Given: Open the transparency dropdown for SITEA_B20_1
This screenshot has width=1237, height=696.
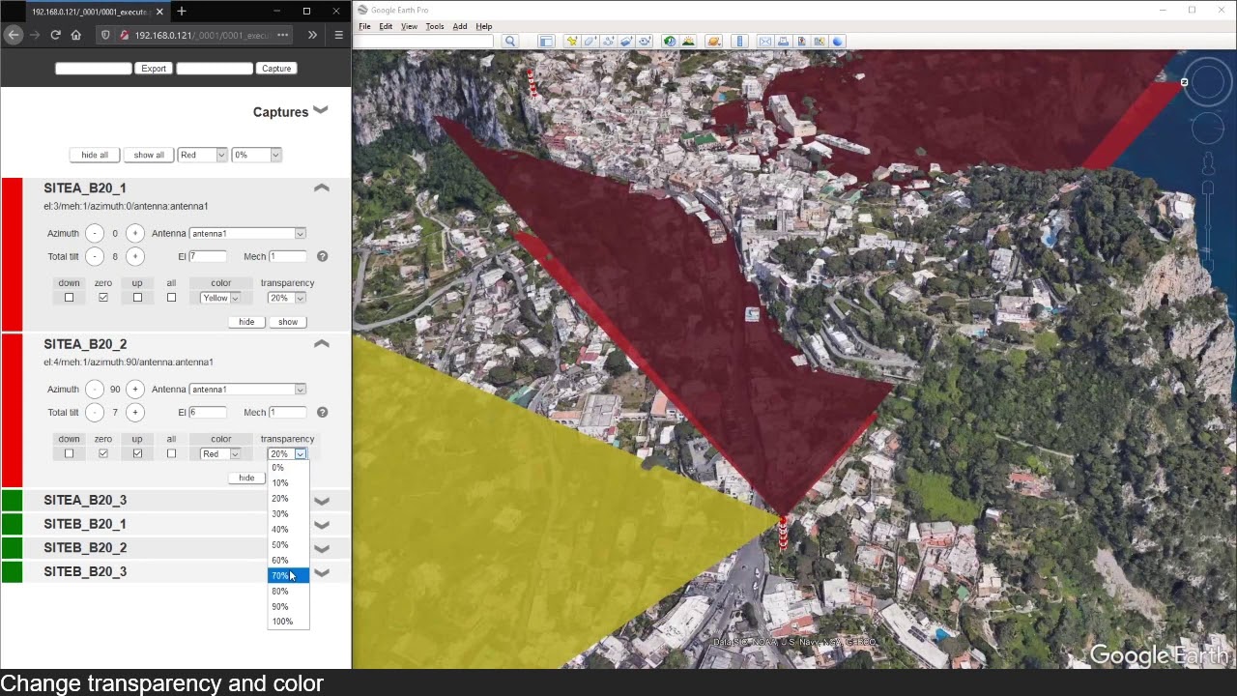Looking at the screenshot, I should 287,298.
